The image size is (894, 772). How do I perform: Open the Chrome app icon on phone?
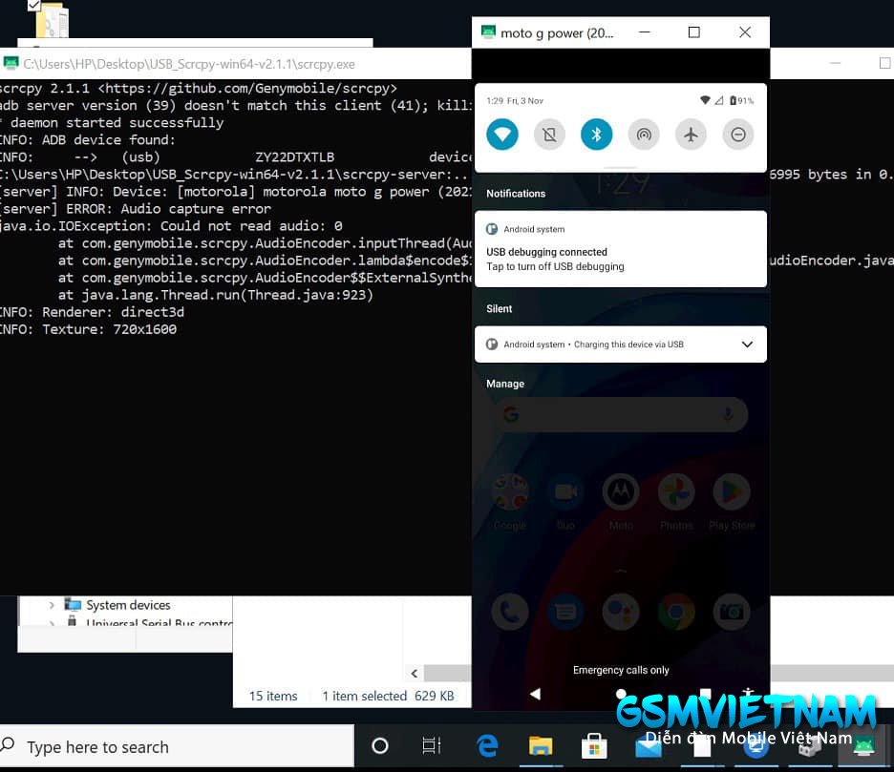pos(676,612)
